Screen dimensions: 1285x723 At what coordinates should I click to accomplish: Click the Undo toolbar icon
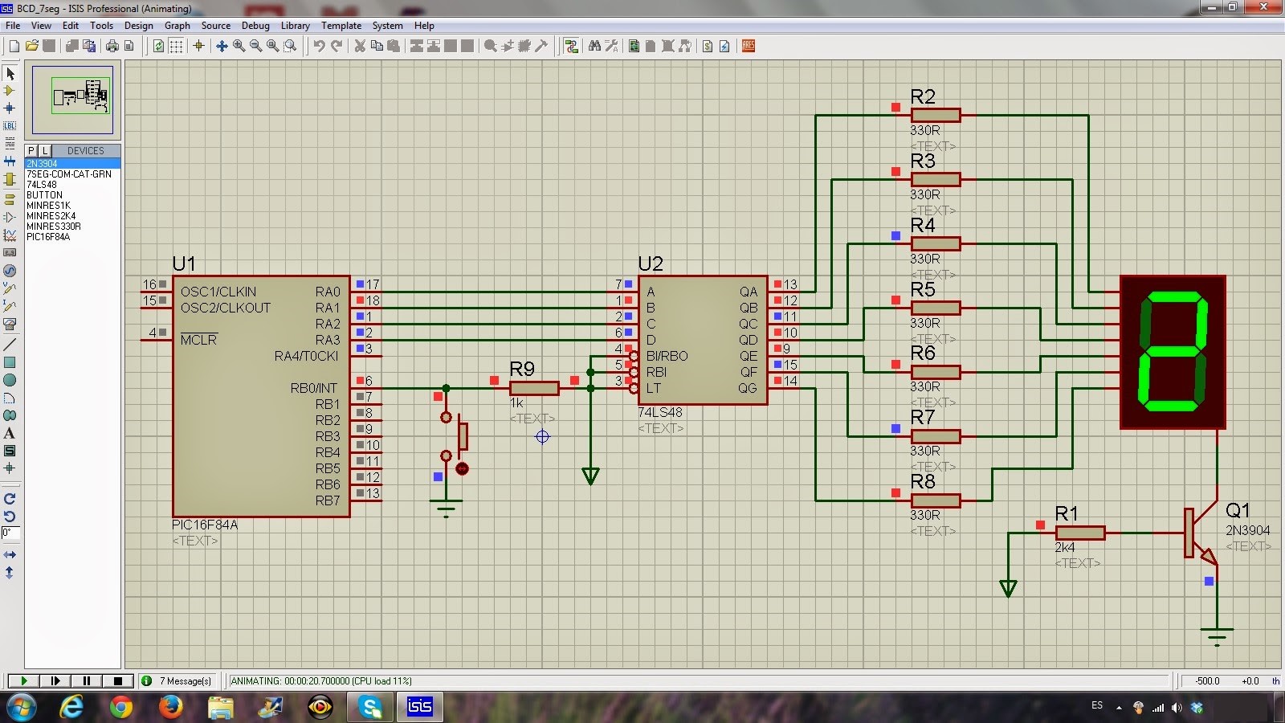pyautogui.click(x=320, y=46)
